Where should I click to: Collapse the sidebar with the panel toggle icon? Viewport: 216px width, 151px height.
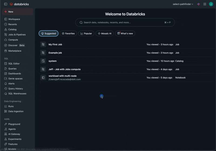pyautogui.click(x=6, y=4)
